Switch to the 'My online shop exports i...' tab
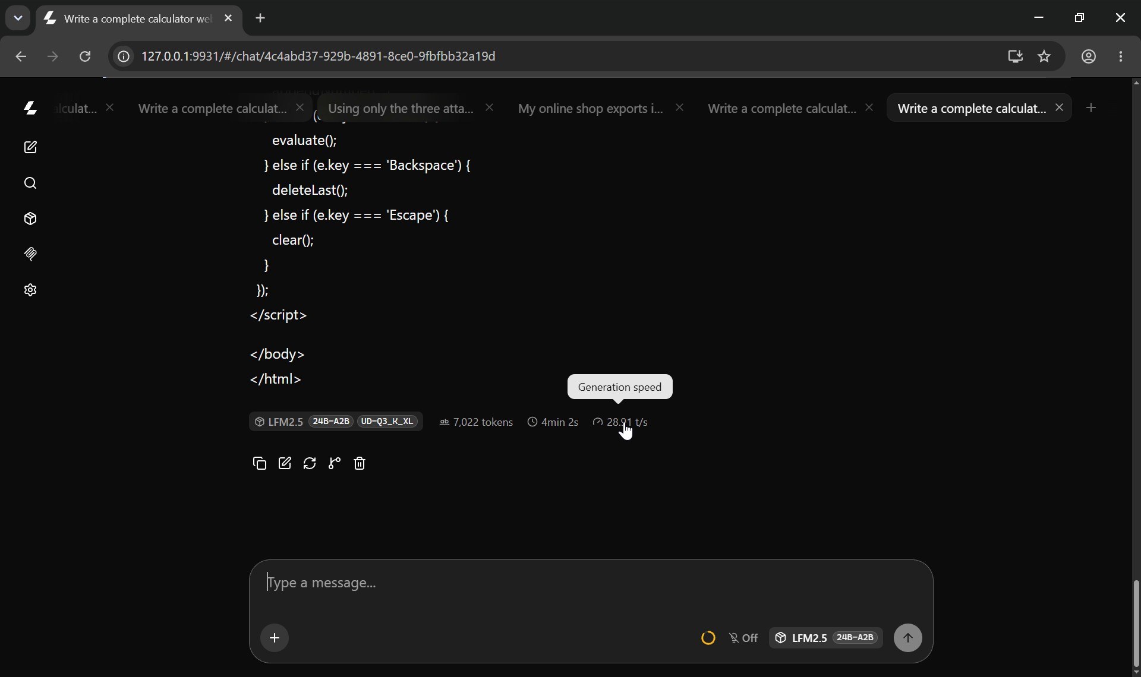1141x677 pixels. point(590,108)
